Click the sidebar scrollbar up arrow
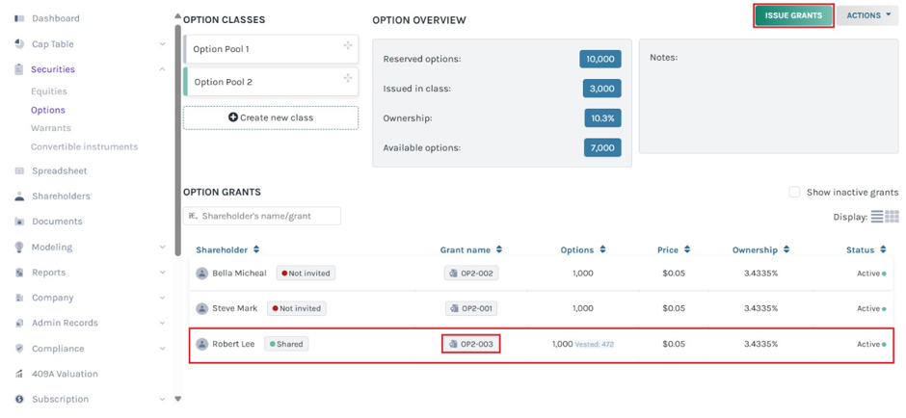The width and height of the screenshot is (906, 418). [x=178, y=16]
